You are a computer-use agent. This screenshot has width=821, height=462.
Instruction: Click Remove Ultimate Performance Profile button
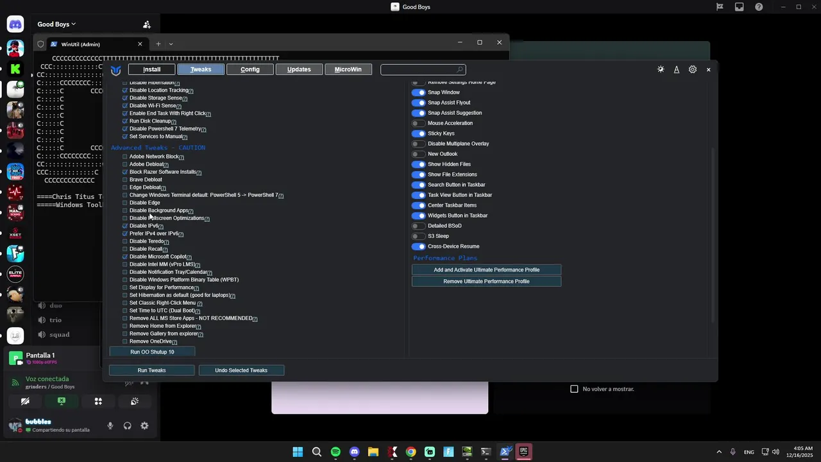(x=486, y=282)
